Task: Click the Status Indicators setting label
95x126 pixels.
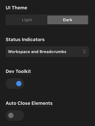Action: click(x=25, y=40)
